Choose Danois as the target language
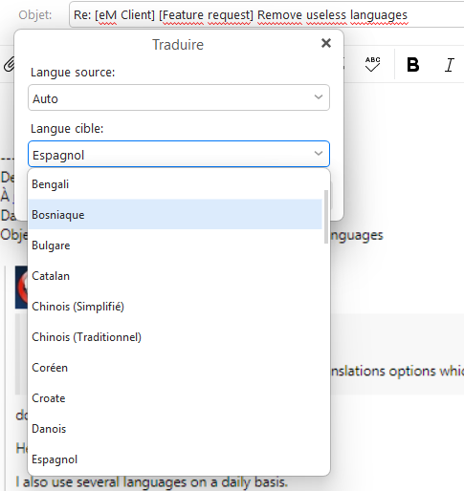 [175, 429]
